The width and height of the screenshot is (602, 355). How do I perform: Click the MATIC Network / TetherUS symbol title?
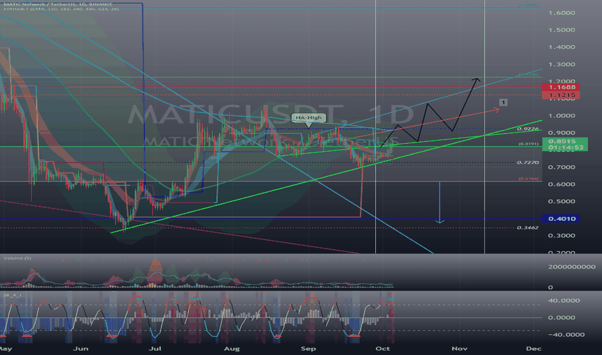point(58,5)
